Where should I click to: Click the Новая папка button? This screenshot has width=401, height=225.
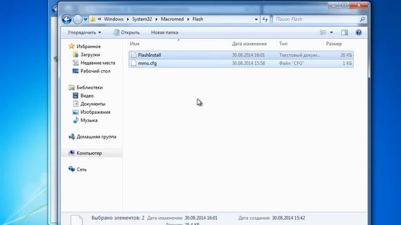(x=164, y=32)
